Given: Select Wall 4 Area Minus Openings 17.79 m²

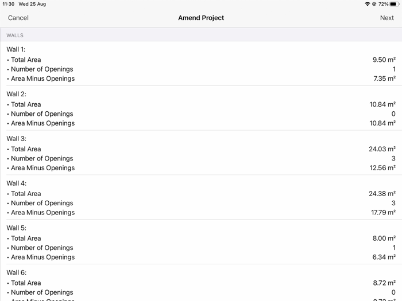Looking at the screenshot, I should coord(383,213).
